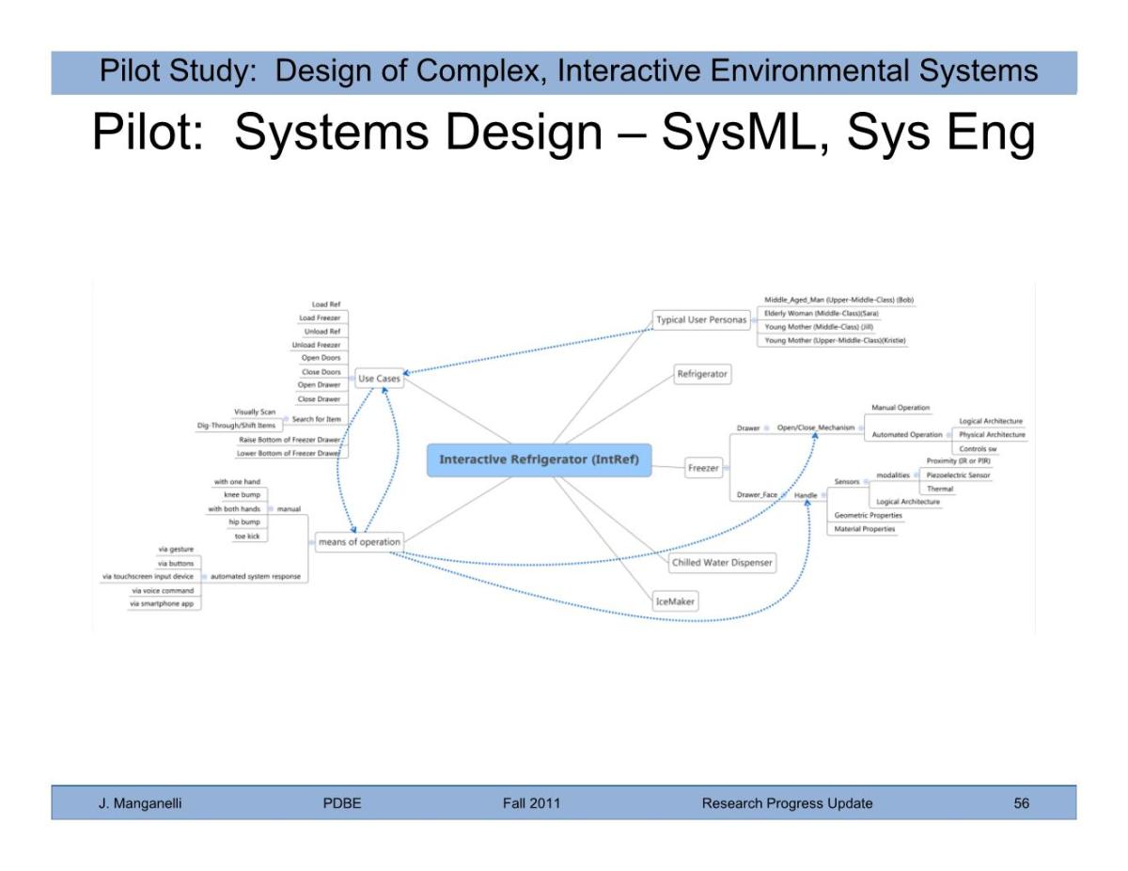Click the Piezoelectric Sensor leaf

click(958, 475)
